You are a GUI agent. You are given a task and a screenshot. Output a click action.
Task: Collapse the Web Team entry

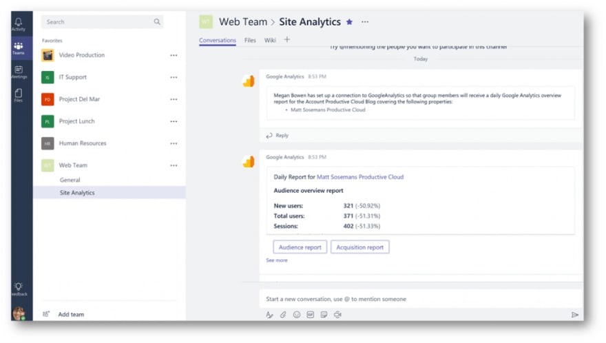point(73,165)
